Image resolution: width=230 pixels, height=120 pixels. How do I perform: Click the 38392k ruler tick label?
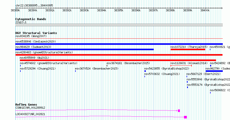point(67,11)
